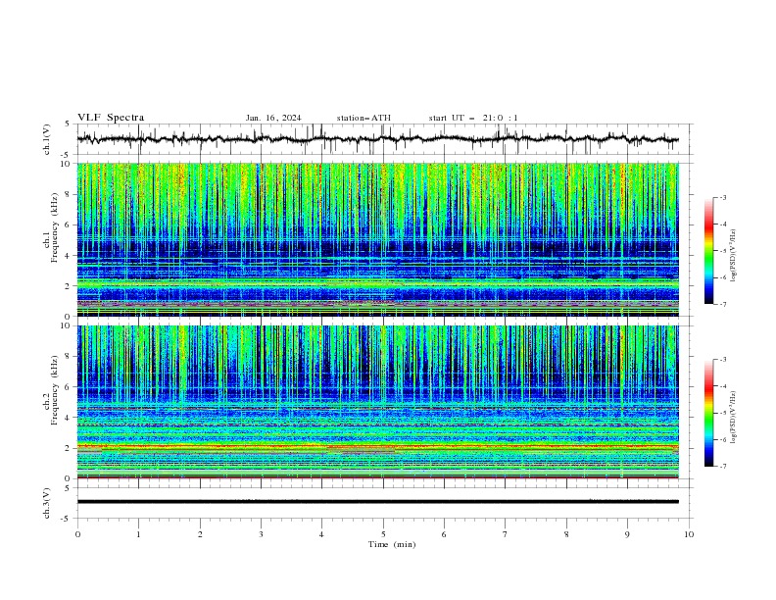This screenshot has height=600, width=776.
Task: Click the 'station=ATH' label
Action: pos(364,118)
